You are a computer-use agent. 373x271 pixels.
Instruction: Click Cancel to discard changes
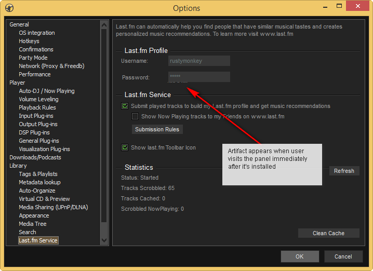click(x=343, y=256)
